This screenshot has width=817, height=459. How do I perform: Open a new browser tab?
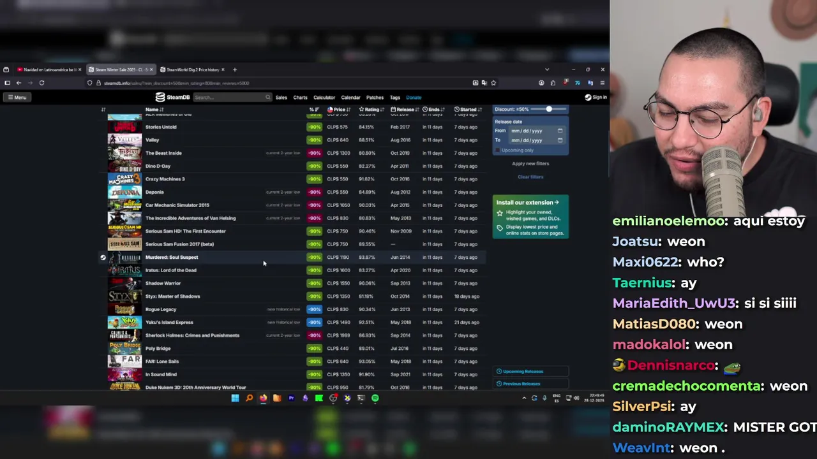[234, 69]
